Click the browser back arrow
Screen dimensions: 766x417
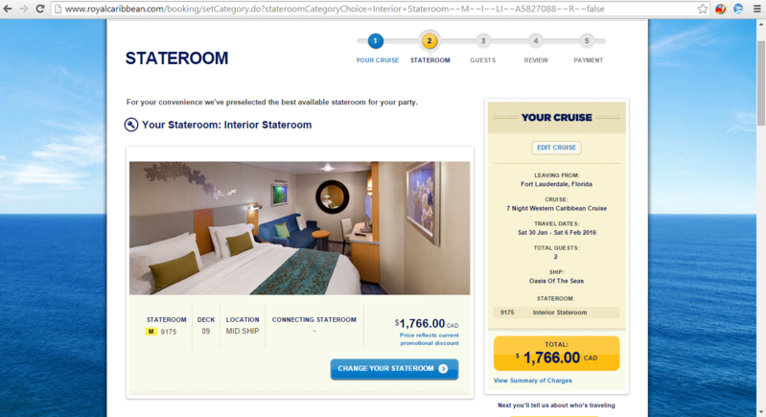pyautogui.click(x=8, y=9)
